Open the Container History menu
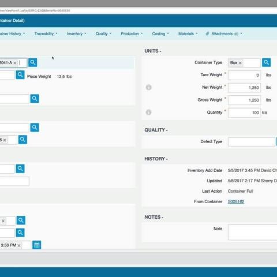The image size is (277, 277). [12, 33]
